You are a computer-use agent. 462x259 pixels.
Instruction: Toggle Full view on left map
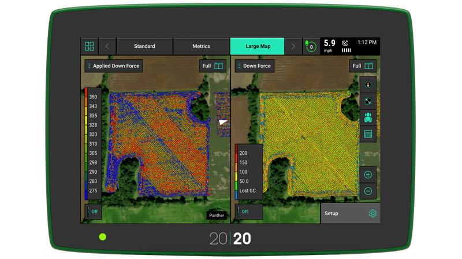[213, 66]
